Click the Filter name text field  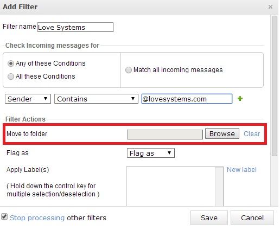pyautogui.click(x=75, y=27)
